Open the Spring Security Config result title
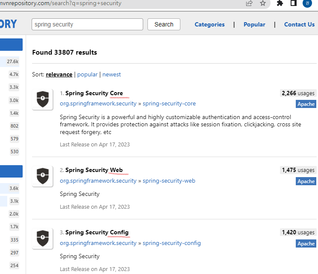The width and height of the screenshot is (318, 274). [97, 232]
